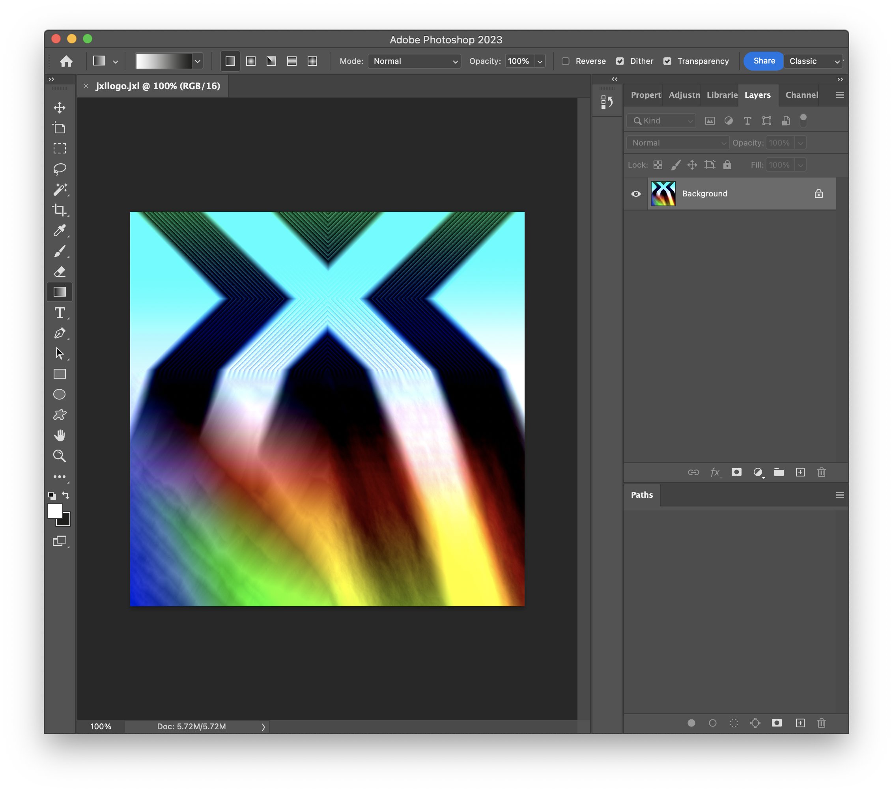This screenshot has width=893, height=792.
Task: Click the gradient Opacity input field
Action: (519, 61)
